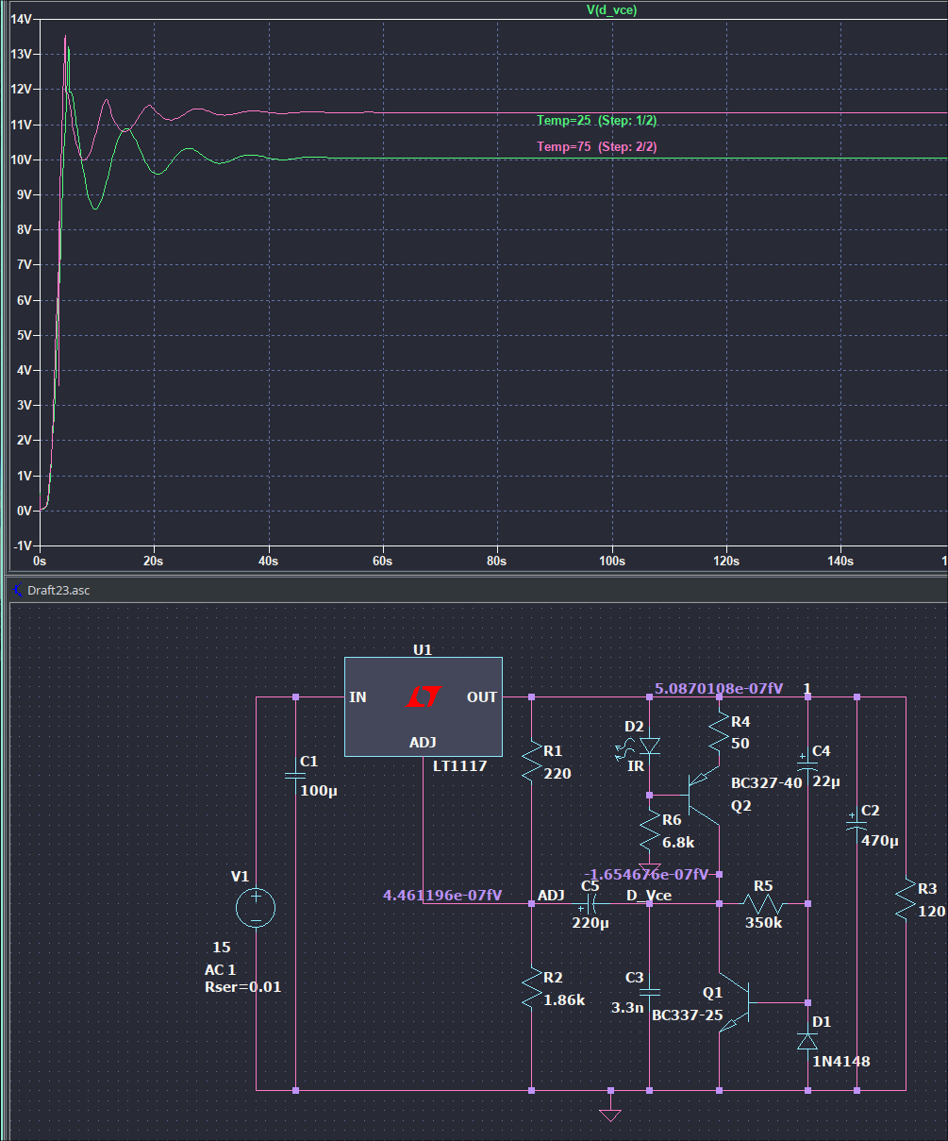Viewport: 948px width, 1141px height.
Task: Select the R5 resistor symbol
Action: pos(762,904)
